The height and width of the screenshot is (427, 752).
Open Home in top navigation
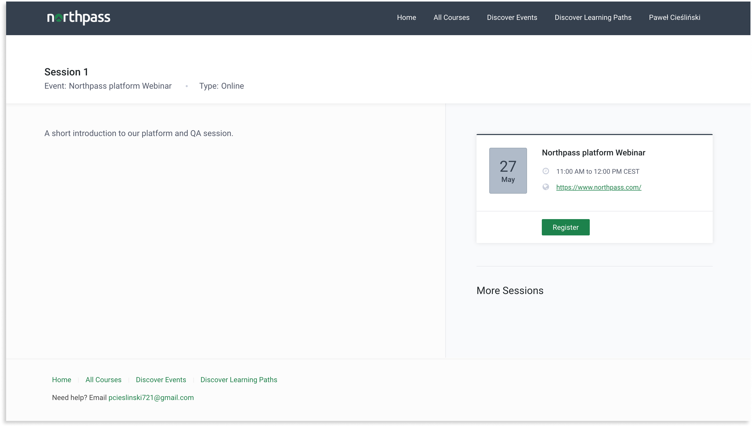[x=406, y=18]
